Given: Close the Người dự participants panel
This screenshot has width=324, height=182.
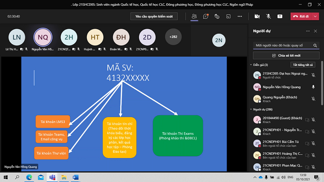Looking at the screenshot, I should pyautogui.click(x=315, y=31).
